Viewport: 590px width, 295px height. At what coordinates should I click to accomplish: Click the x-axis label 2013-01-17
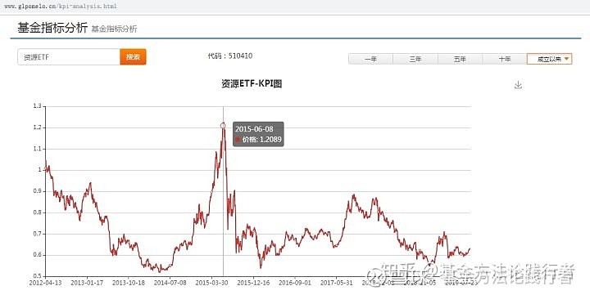87,283
